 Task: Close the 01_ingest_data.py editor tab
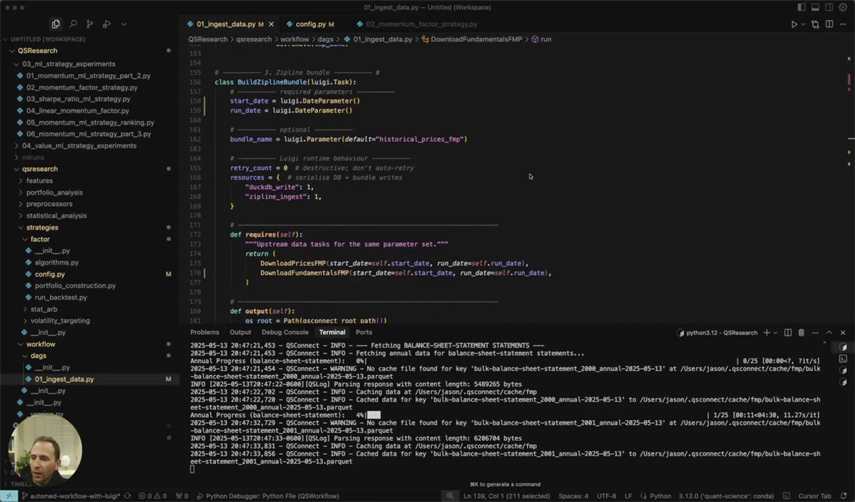pyautogui.click(x=271, y=24)
